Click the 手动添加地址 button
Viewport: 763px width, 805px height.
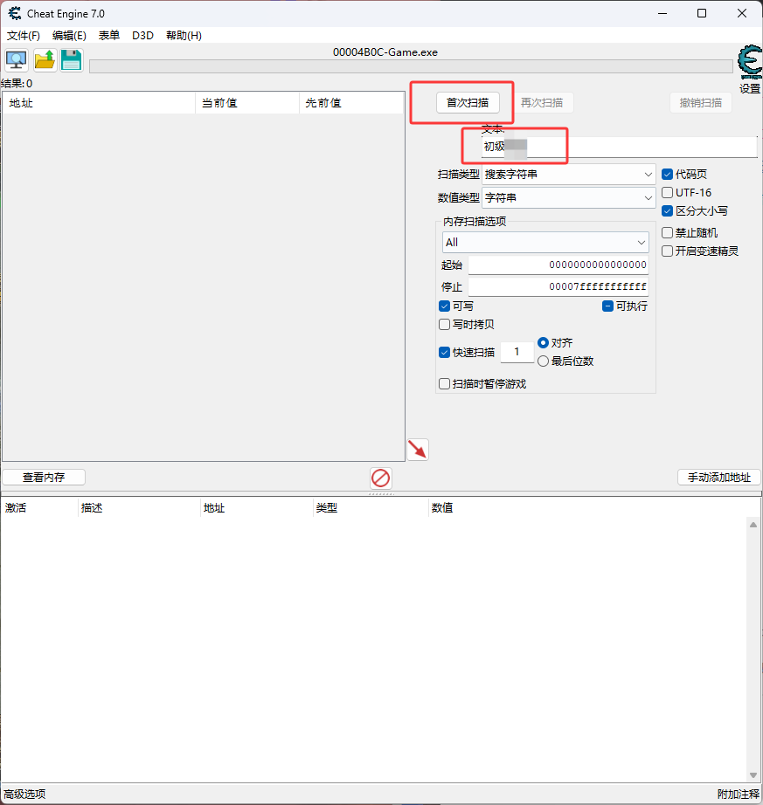click(719, 478)
